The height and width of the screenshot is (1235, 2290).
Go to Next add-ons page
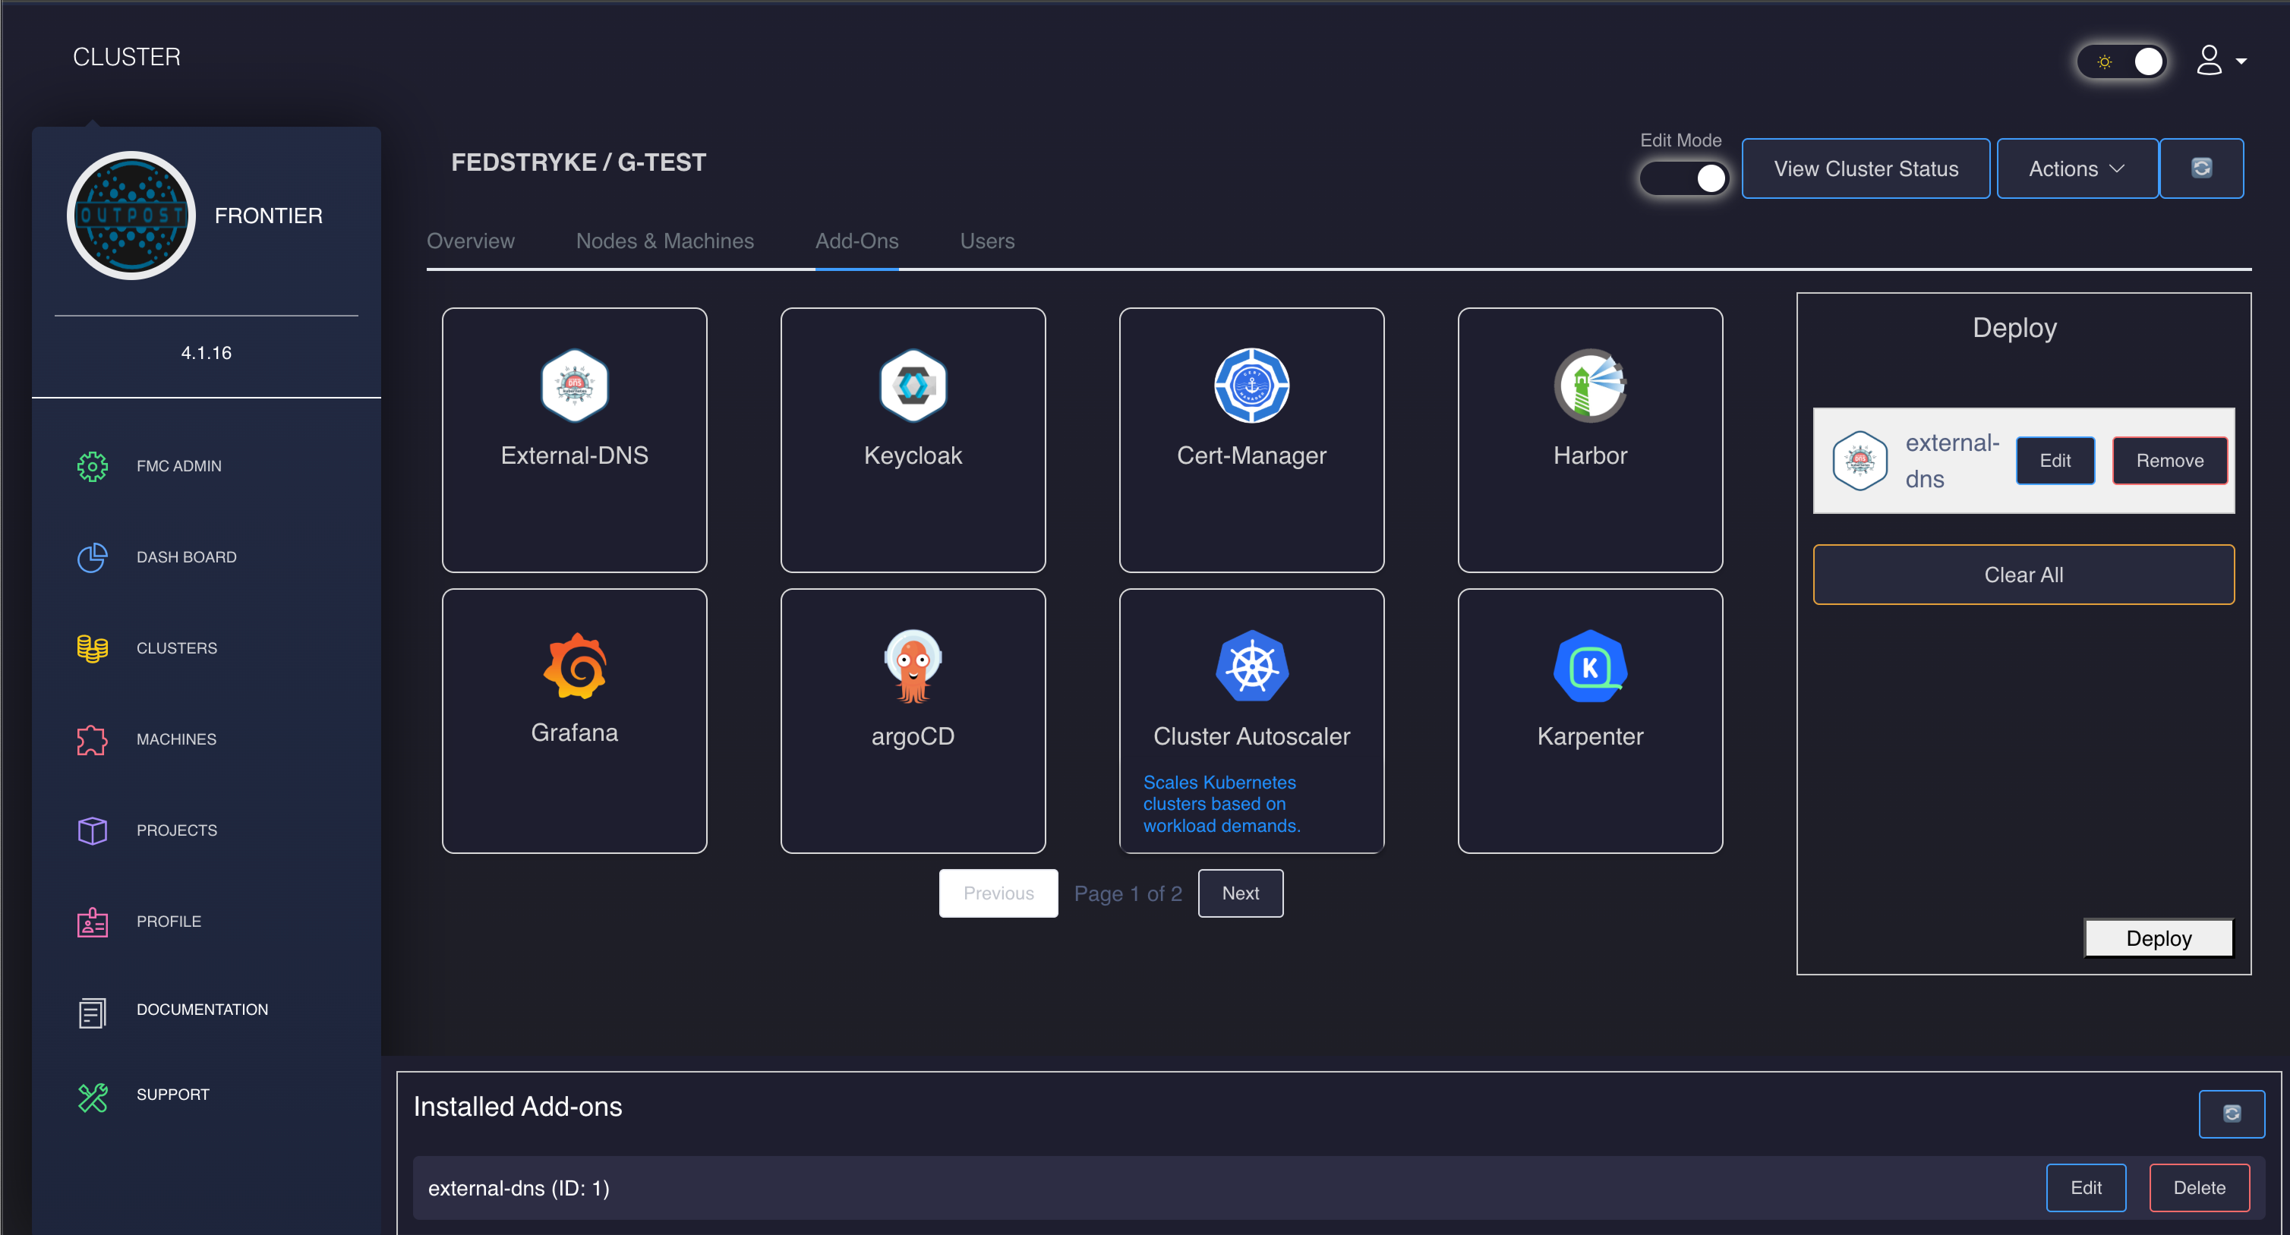coord(1239,893)
